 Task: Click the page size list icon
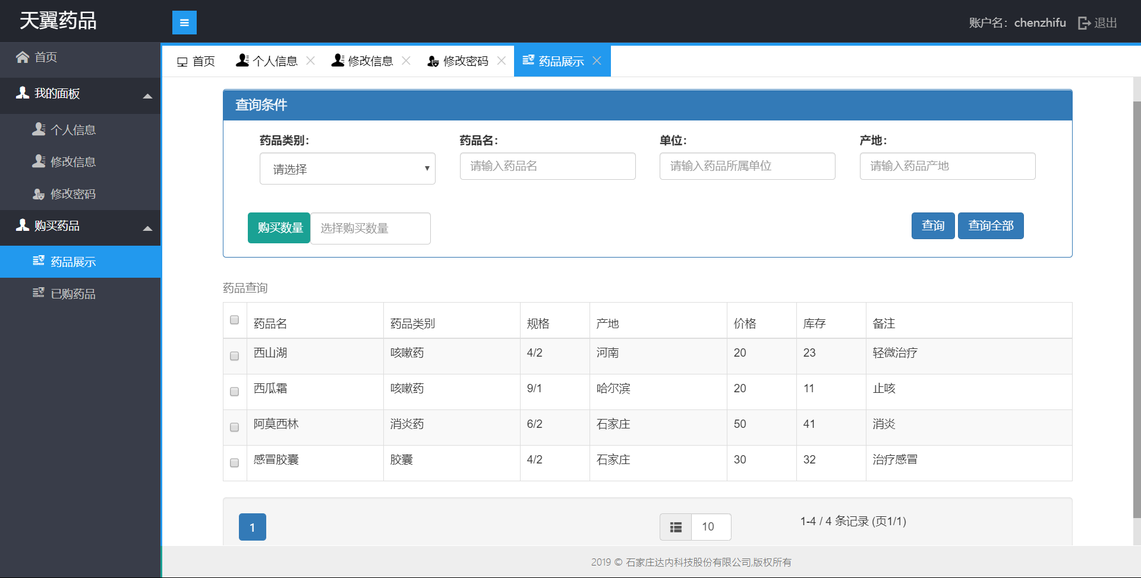[676, 527]
